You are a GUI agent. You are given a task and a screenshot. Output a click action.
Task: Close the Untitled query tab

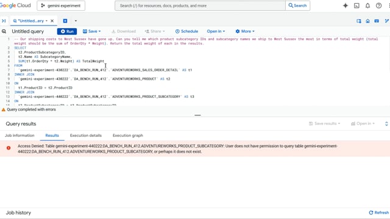click(52, 21)
